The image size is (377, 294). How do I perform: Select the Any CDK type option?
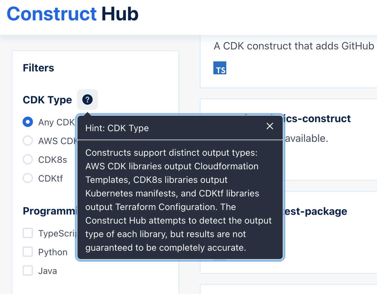(x=27, y=122)
